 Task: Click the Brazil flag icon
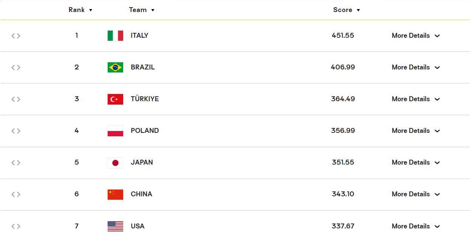115,67
